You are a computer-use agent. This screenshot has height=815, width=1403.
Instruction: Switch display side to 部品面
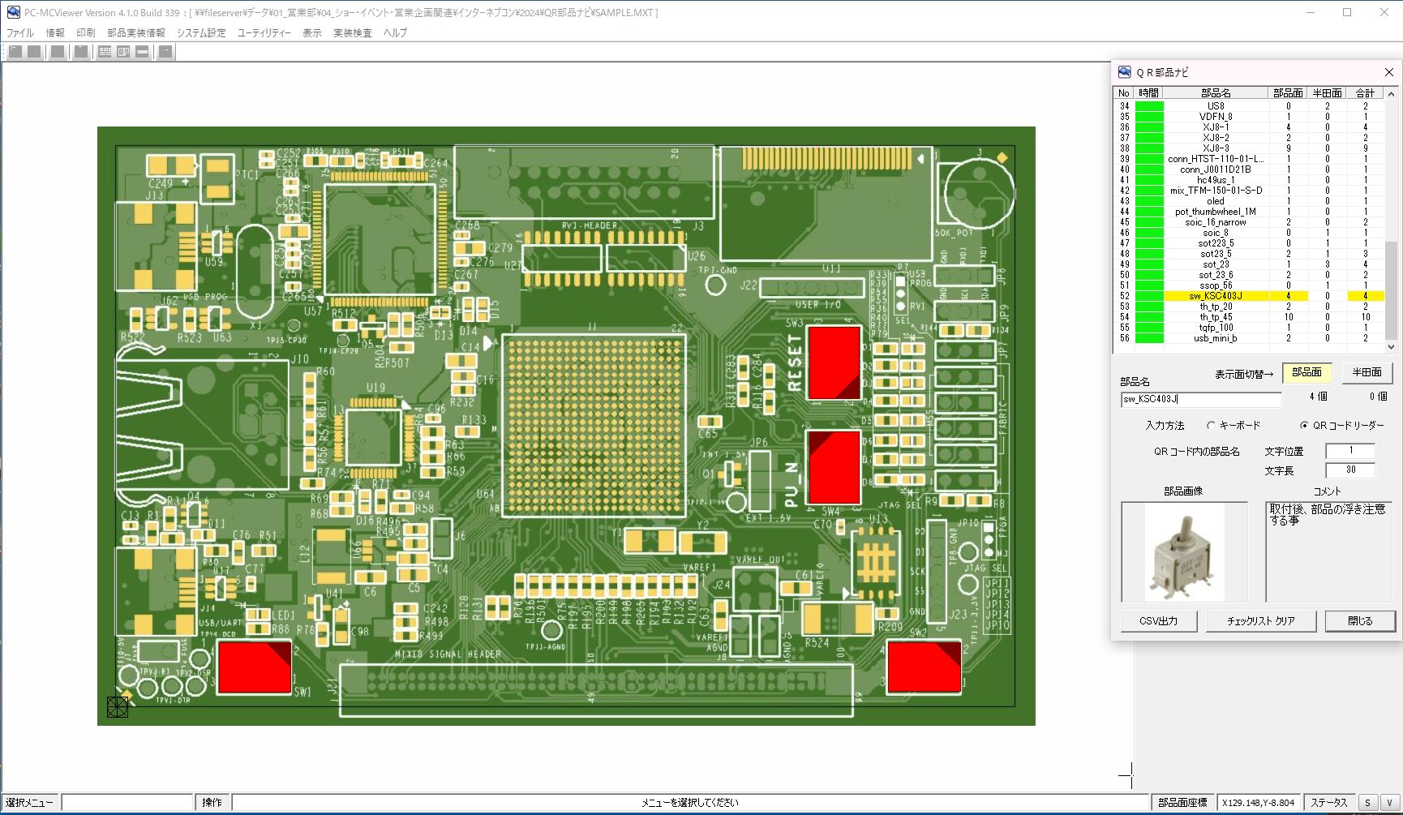click(1306, 372)
